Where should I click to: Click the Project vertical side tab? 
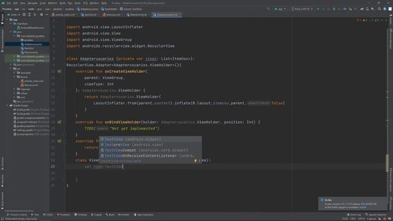[2, 19]
